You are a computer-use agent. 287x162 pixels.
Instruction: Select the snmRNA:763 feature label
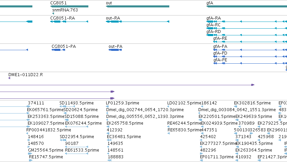[x=65, y=10]
